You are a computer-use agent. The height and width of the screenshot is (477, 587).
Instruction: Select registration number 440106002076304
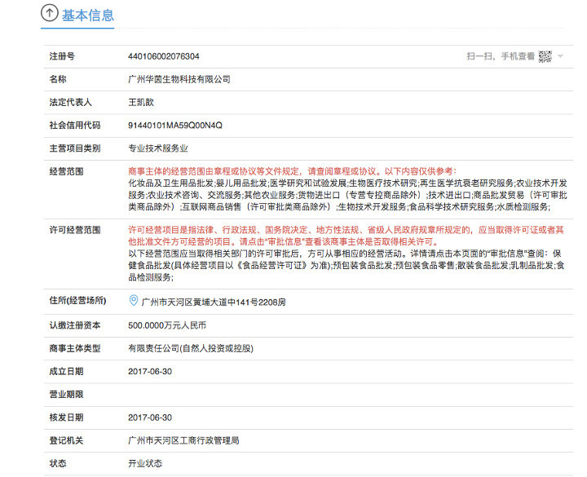[164, 56]
